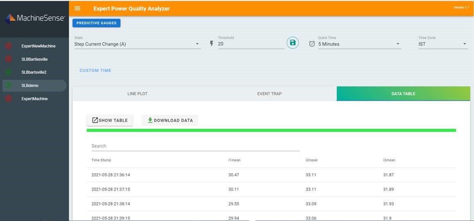Click the SHOW TABLE button
The image size is (474, 221).
pyautogui.click(x=110, y=120)
